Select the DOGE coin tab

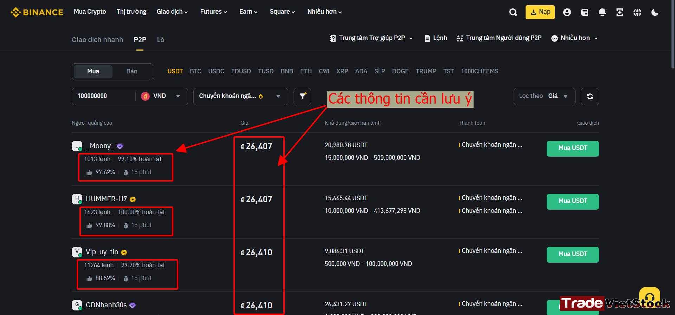tap(400, 71)
